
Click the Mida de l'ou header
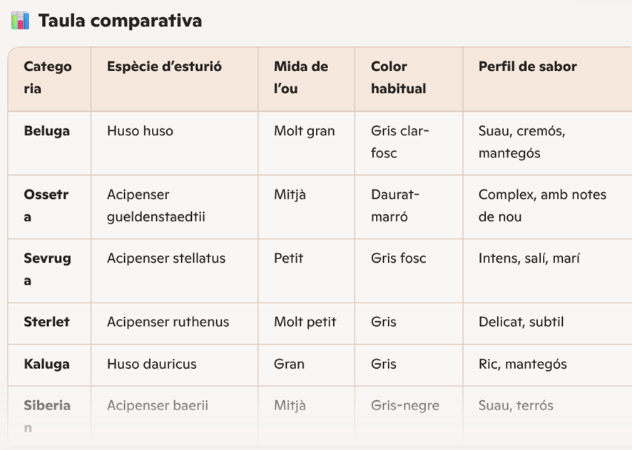pyautogui.click(x=301, y=78)
